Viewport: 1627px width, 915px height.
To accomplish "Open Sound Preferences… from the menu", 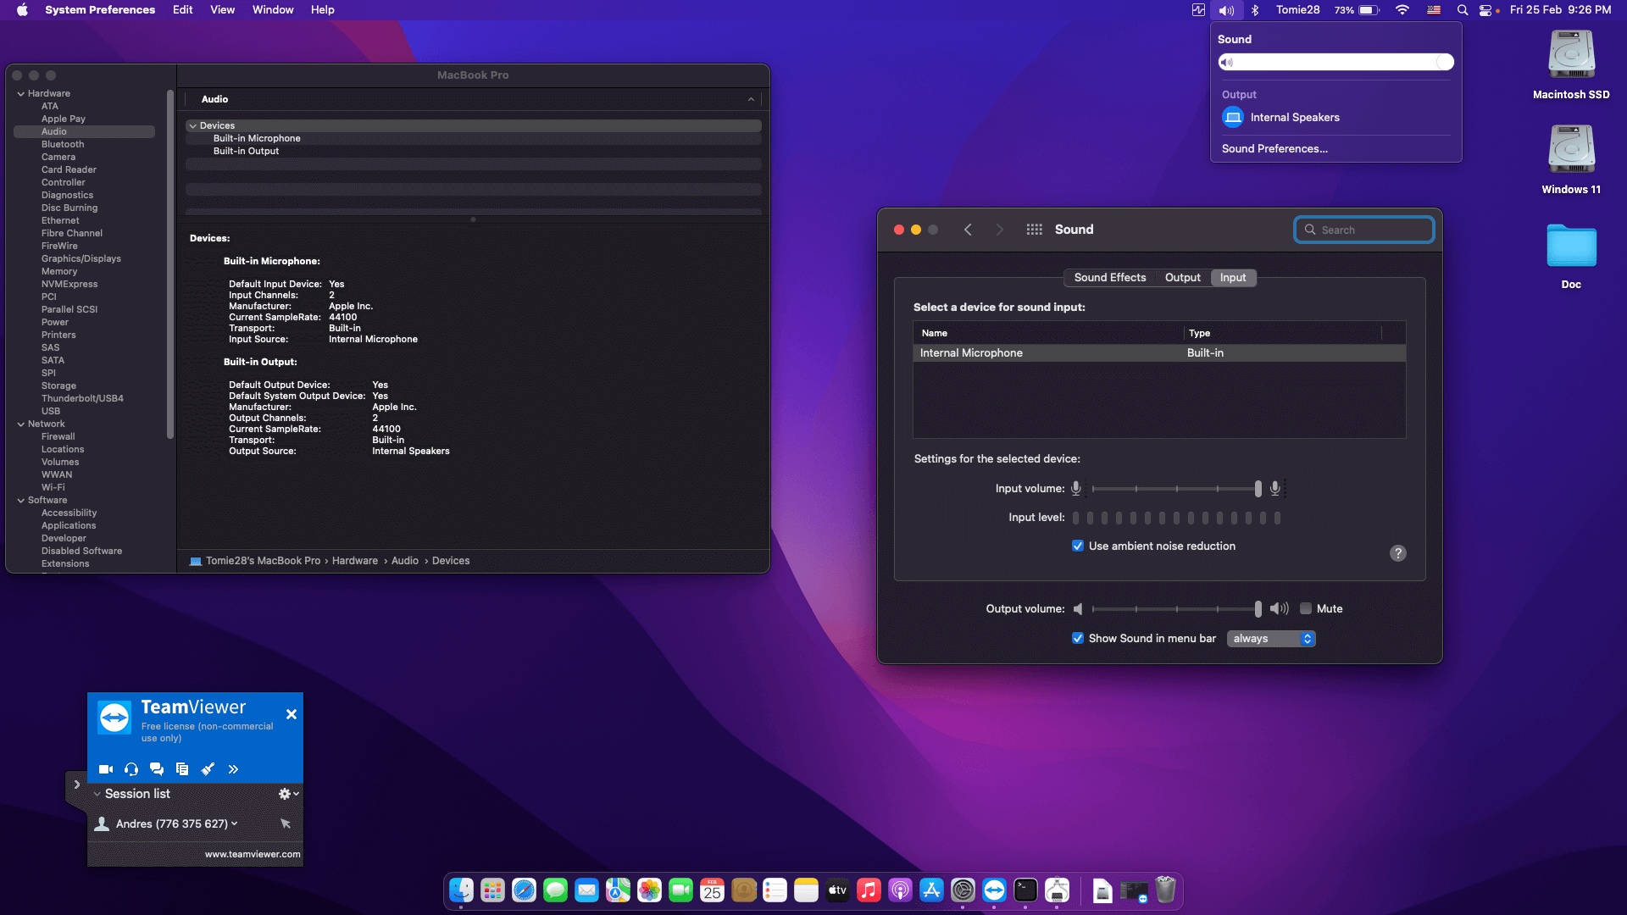I will (x=1274, y=149).
